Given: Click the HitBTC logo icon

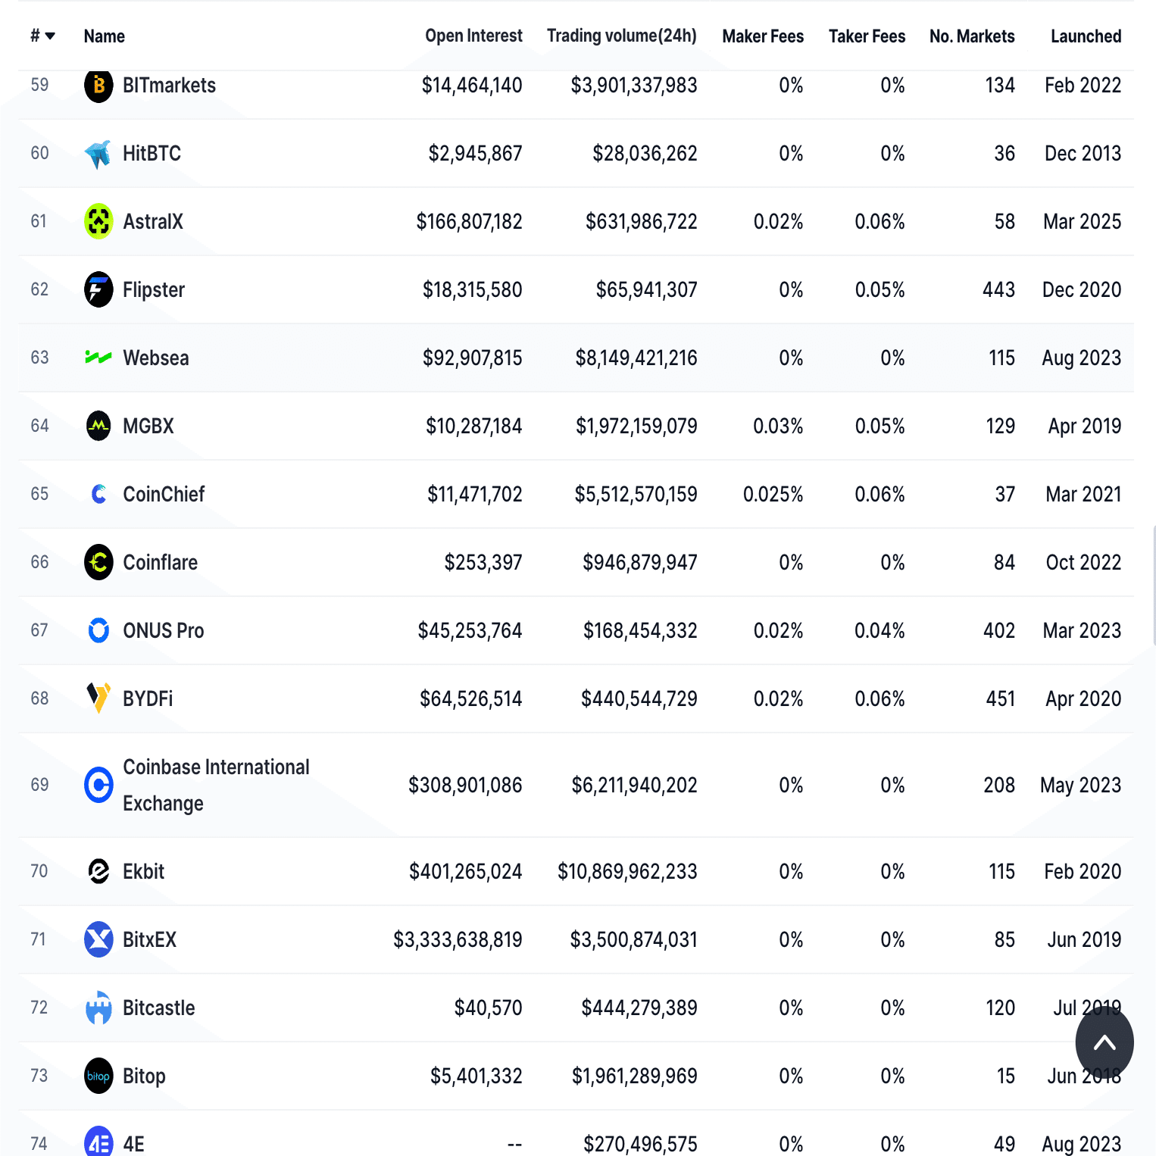Looking at the screenshot, I should coord(98,154).
